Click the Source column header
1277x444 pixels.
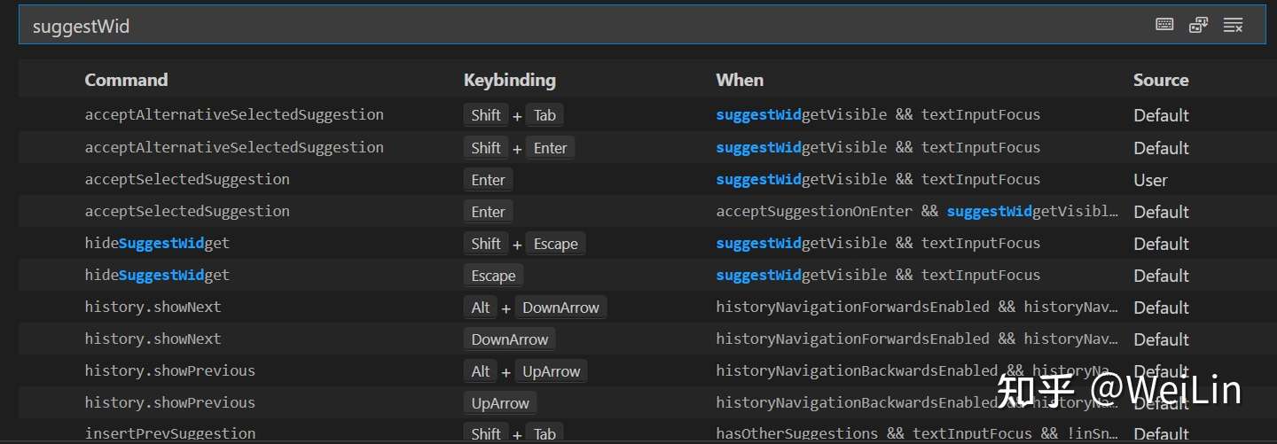coord(1160,80)
